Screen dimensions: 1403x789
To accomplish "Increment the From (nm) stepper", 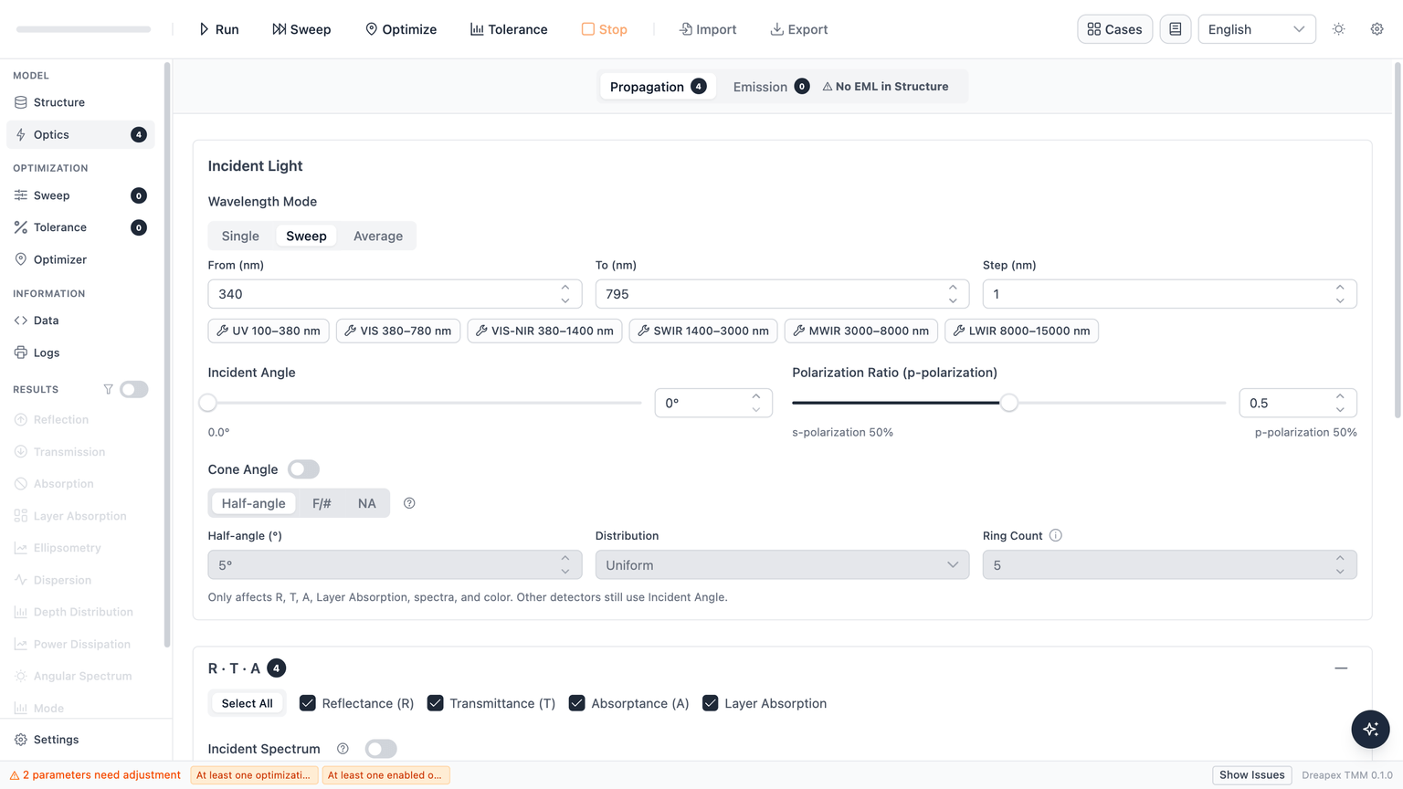I will pyautogui.click(x=565, y=288).
